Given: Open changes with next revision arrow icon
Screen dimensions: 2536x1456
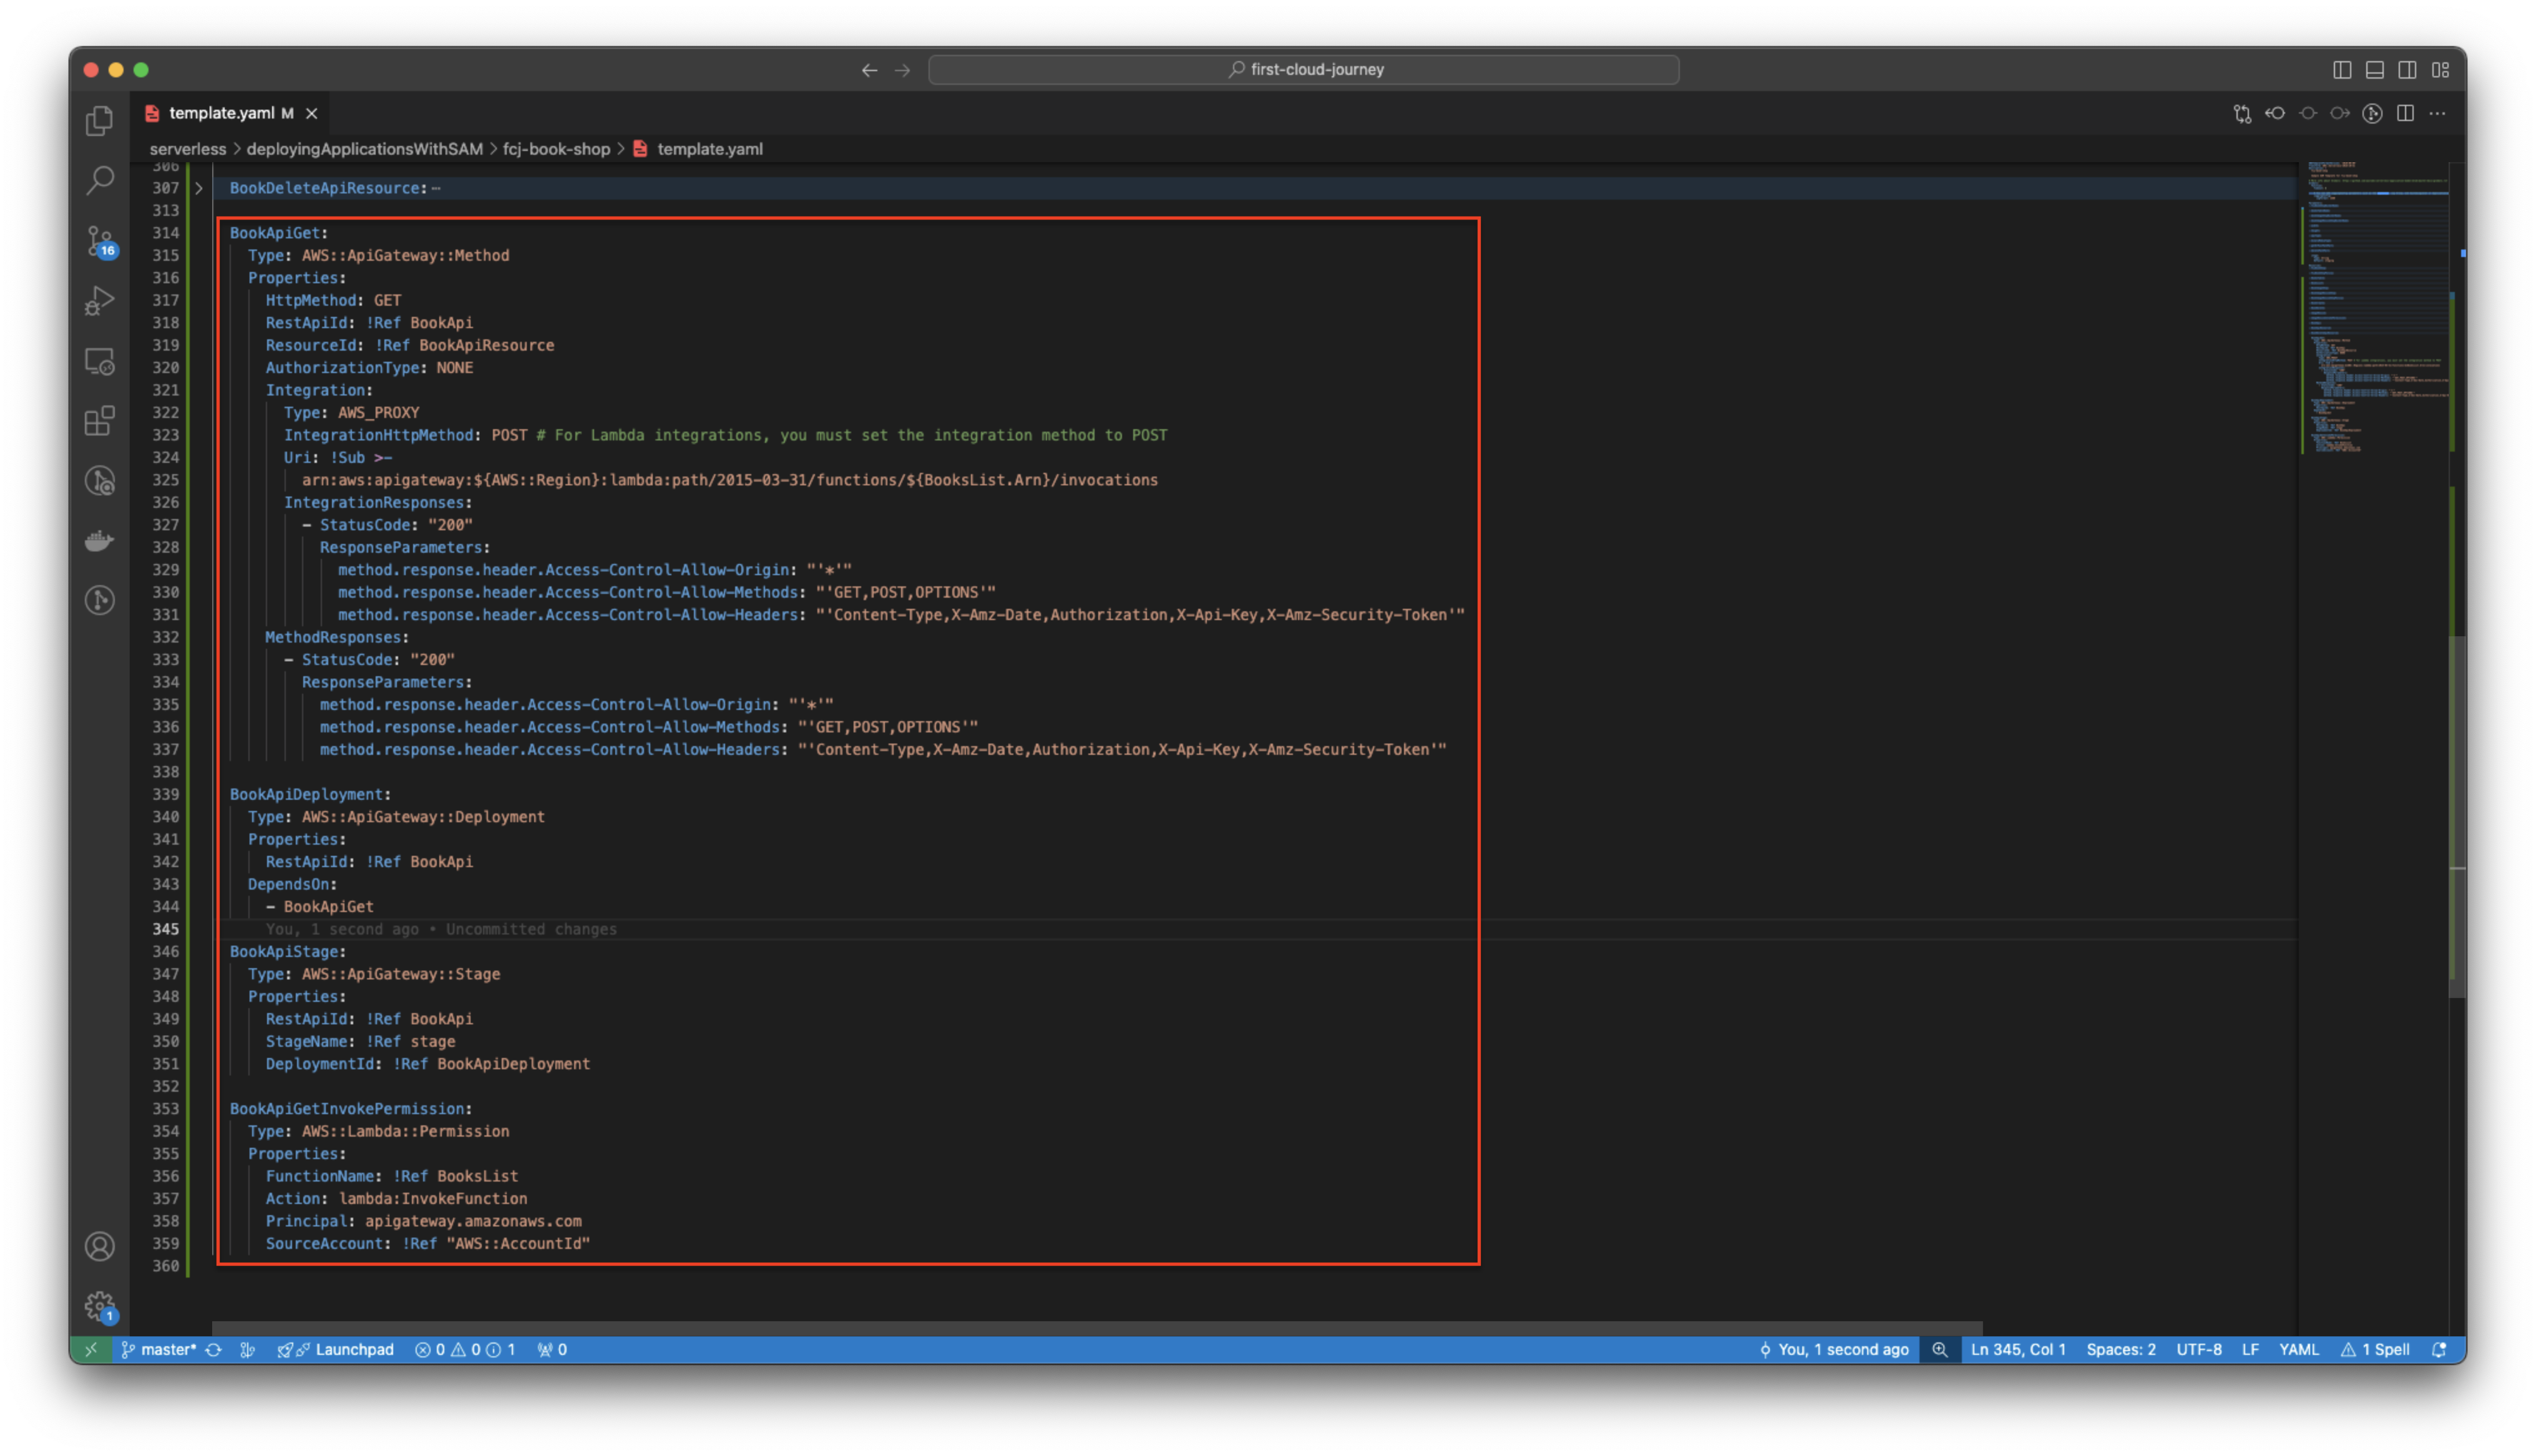Looking at the screenshot, I should [2340, 113].
